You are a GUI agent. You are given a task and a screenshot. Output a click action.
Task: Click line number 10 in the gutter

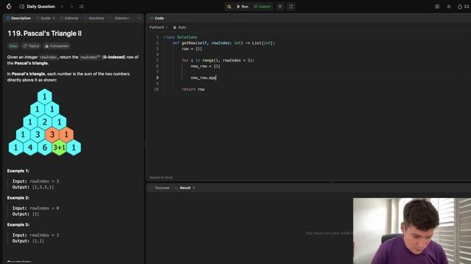point(156,89)
